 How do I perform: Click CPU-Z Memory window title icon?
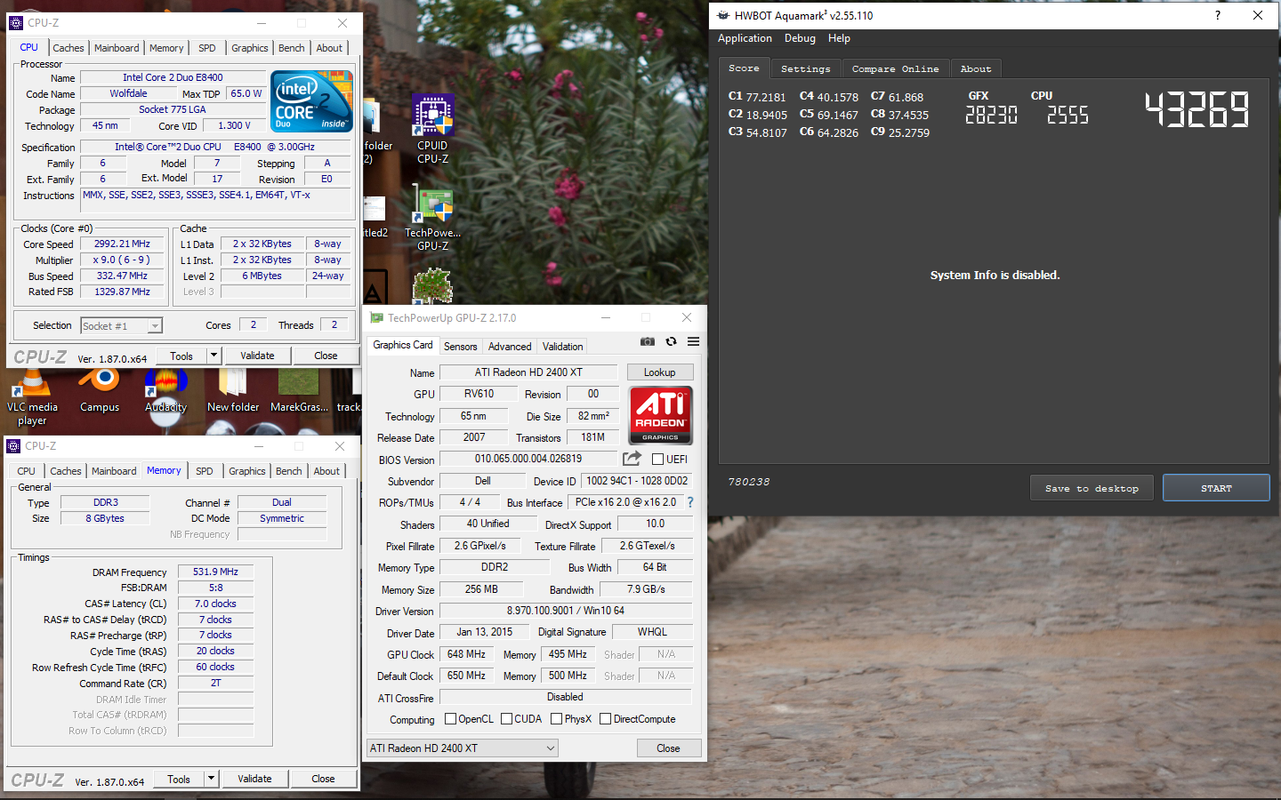tap(13, 446)
